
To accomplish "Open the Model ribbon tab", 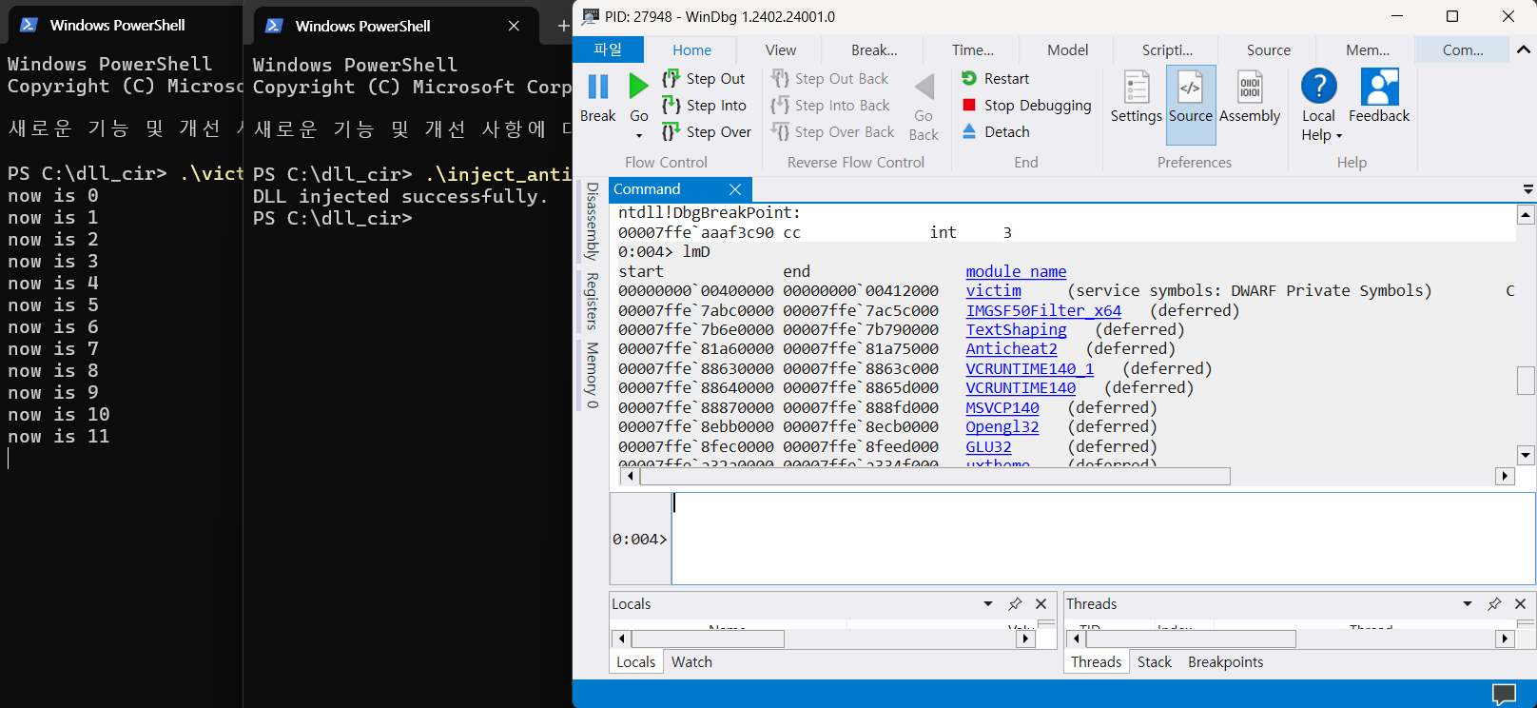I will [1068, 50].
